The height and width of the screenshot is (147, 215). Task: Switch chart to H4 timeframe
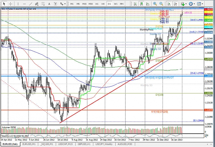click(x=103, y=4)
